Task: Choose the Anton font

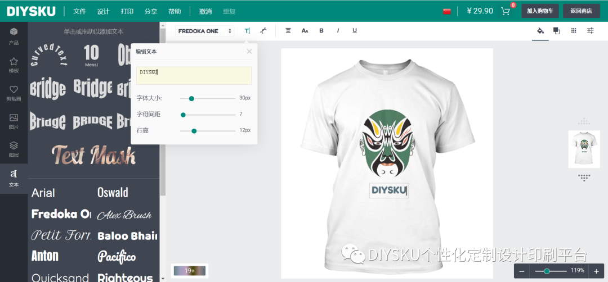Action: point(45,256)
